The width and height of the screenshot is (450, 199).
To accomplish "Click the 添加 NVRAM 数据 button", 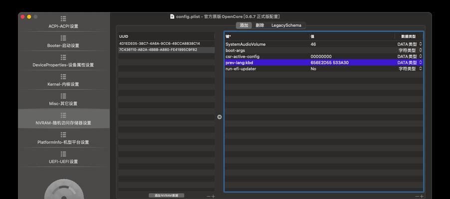I will click(x=167, y=196).
